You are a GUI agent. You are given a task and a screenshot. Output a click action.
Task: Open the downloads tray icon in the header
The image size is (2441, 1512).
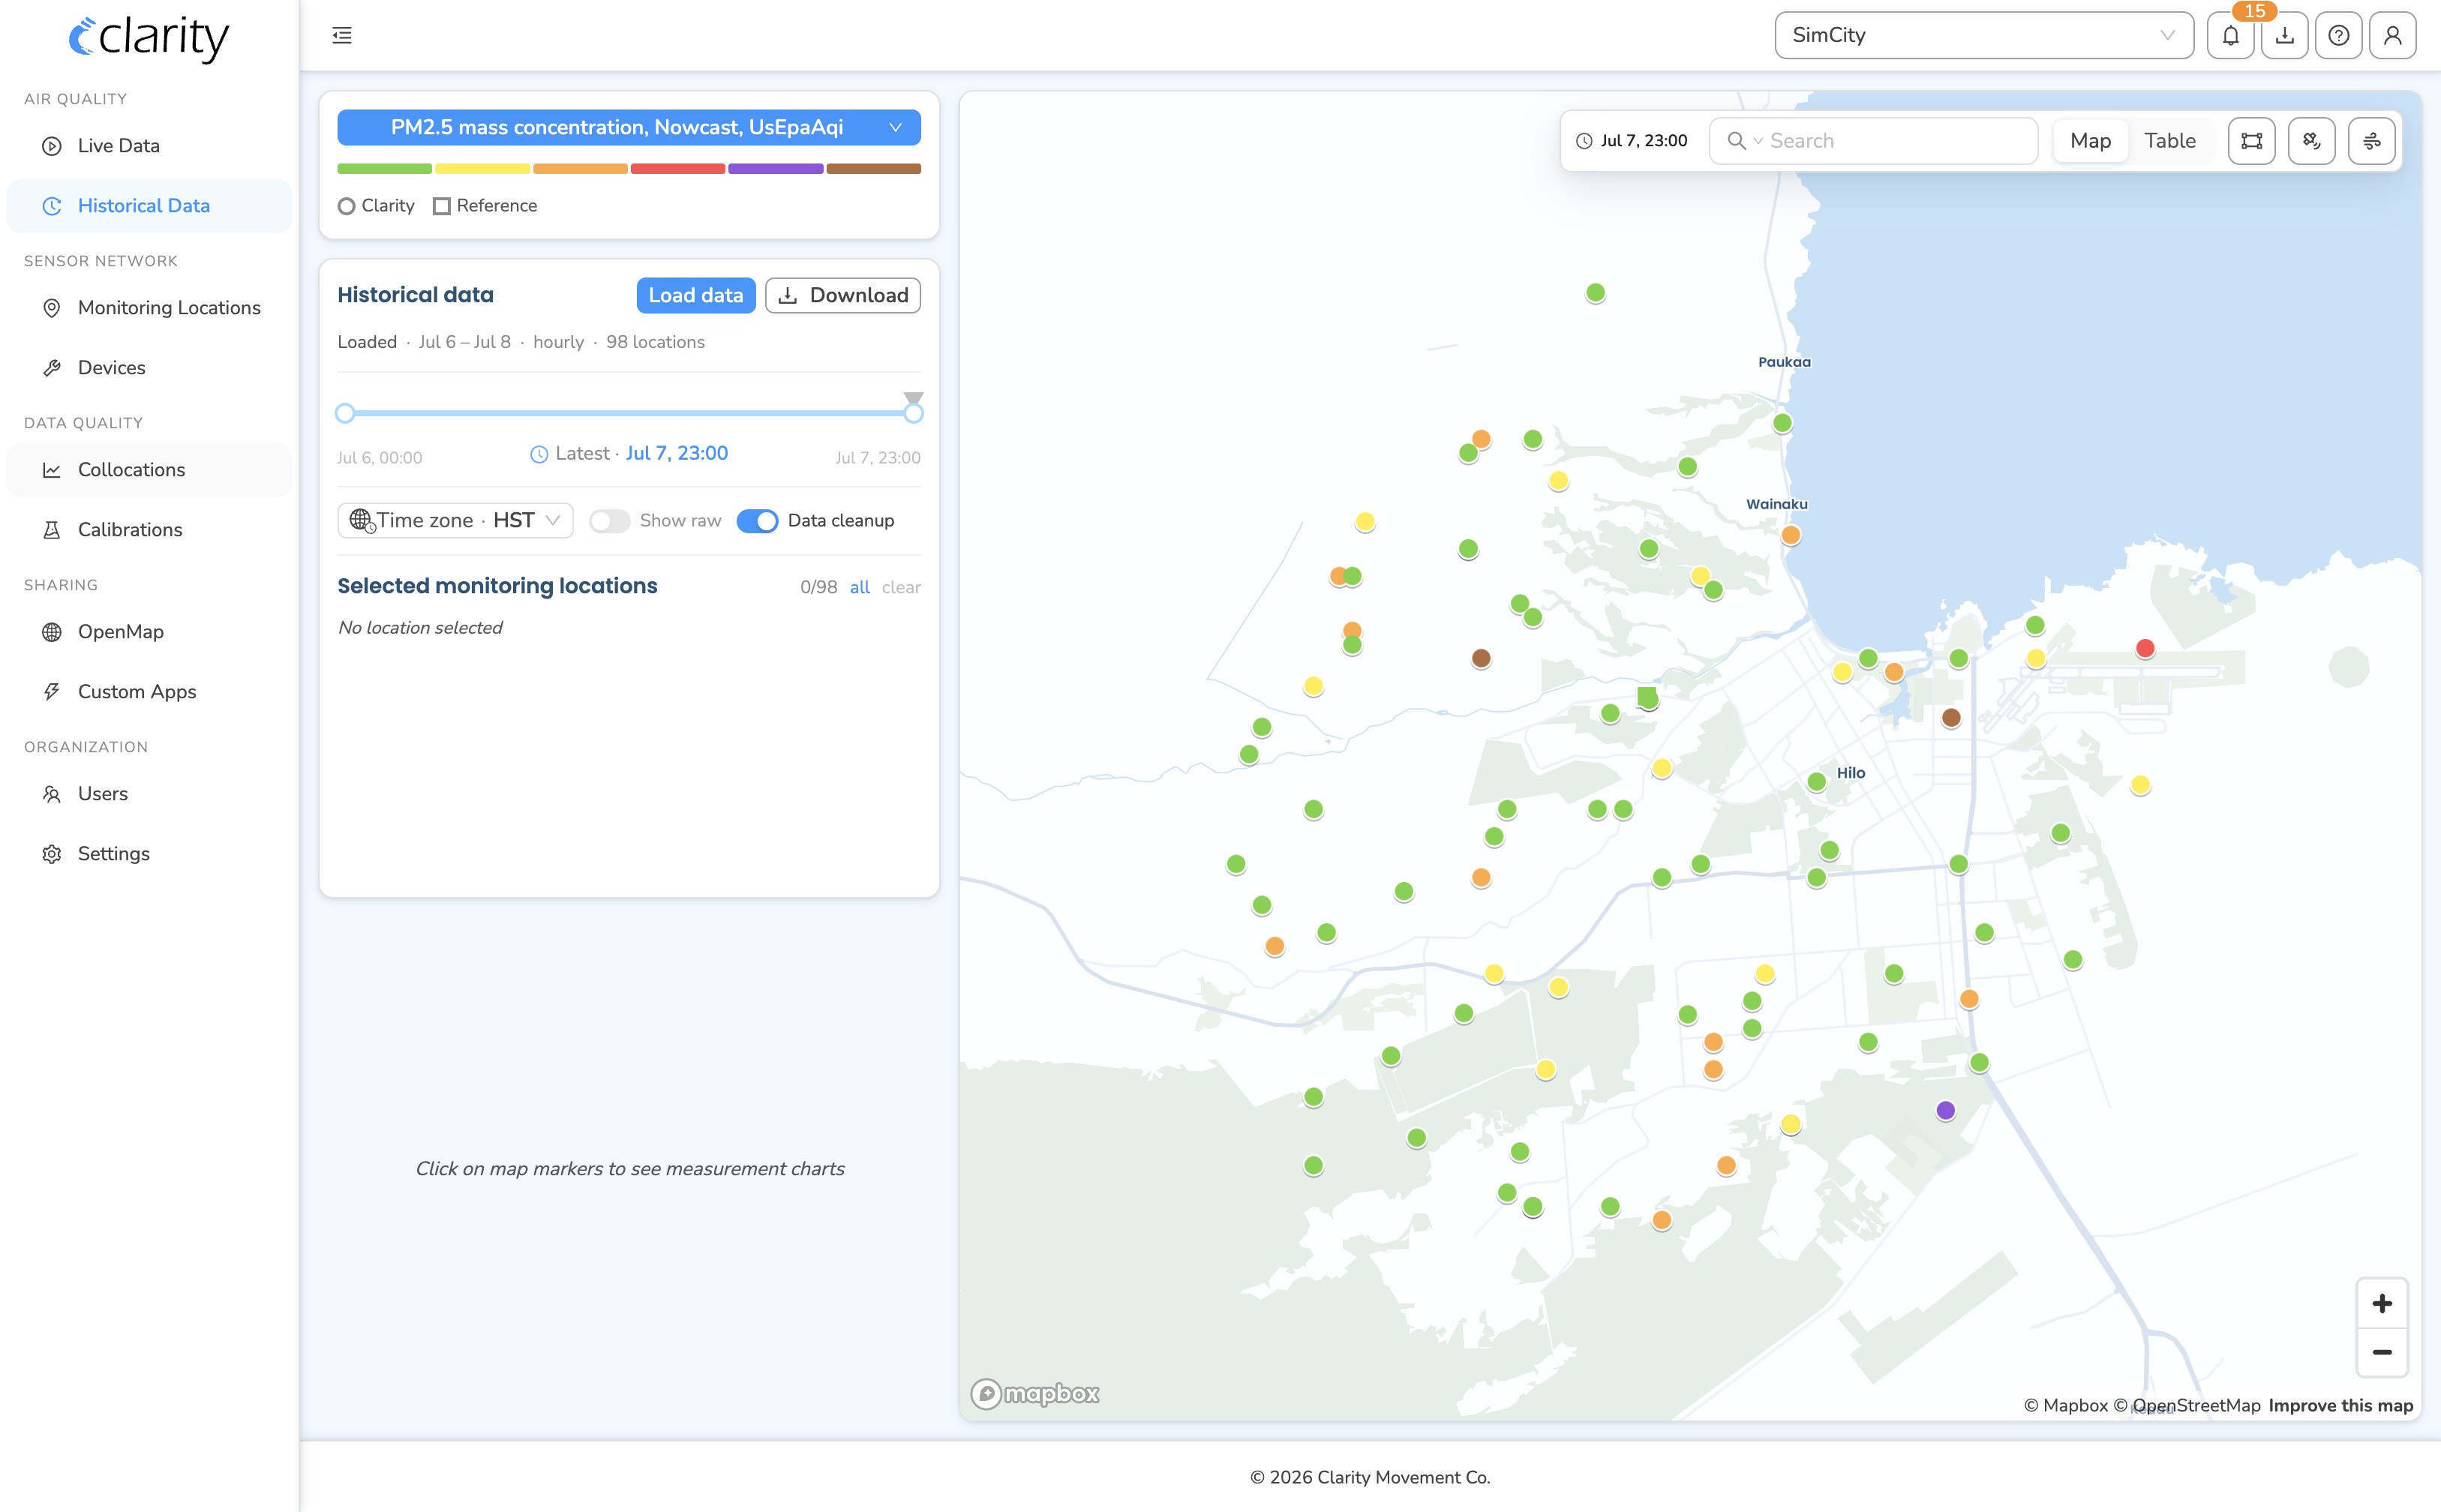click(2284, 36)
